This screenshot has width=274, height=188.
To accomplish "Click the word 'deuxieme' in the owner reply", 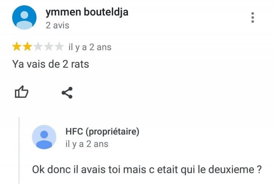I will [x=231, y=169].
